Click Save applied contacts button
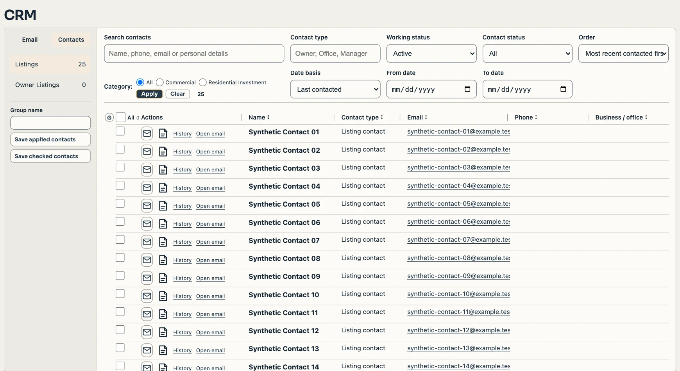 click(x=50, y=139)
